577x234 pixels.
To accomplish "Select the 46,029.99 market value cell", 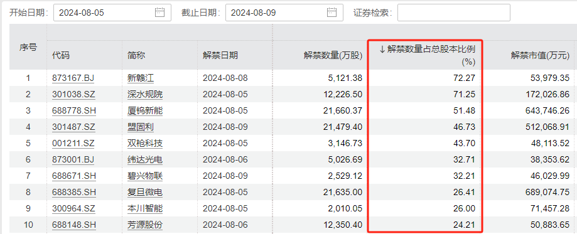I will point(550,176).
